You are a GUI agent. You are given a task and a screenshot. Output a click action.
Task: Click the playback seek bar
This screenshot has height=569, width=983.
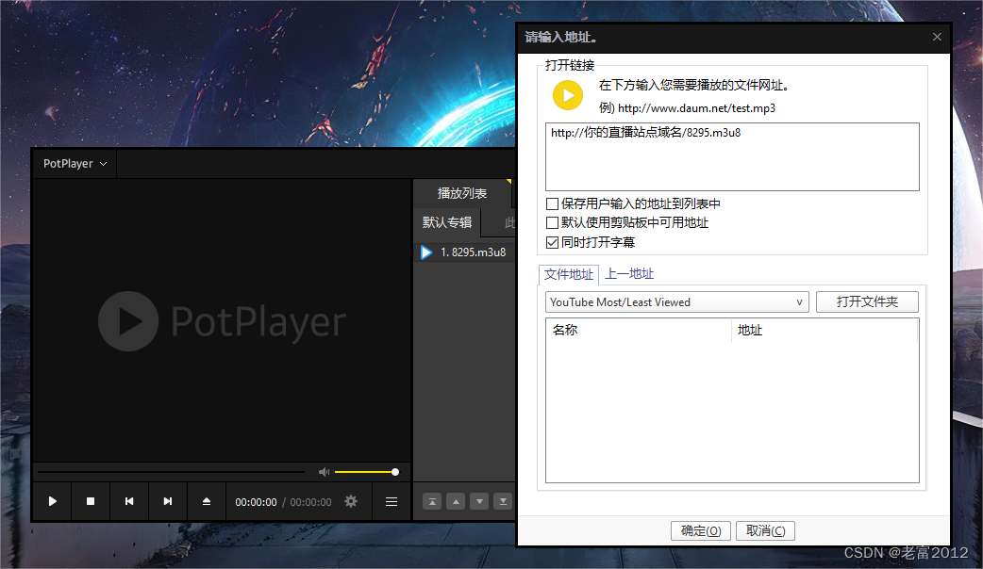tap(171, 472)
